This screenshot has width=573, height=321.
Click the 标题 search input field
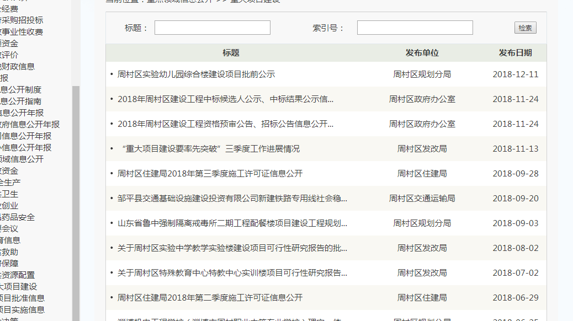pos(213,28)
